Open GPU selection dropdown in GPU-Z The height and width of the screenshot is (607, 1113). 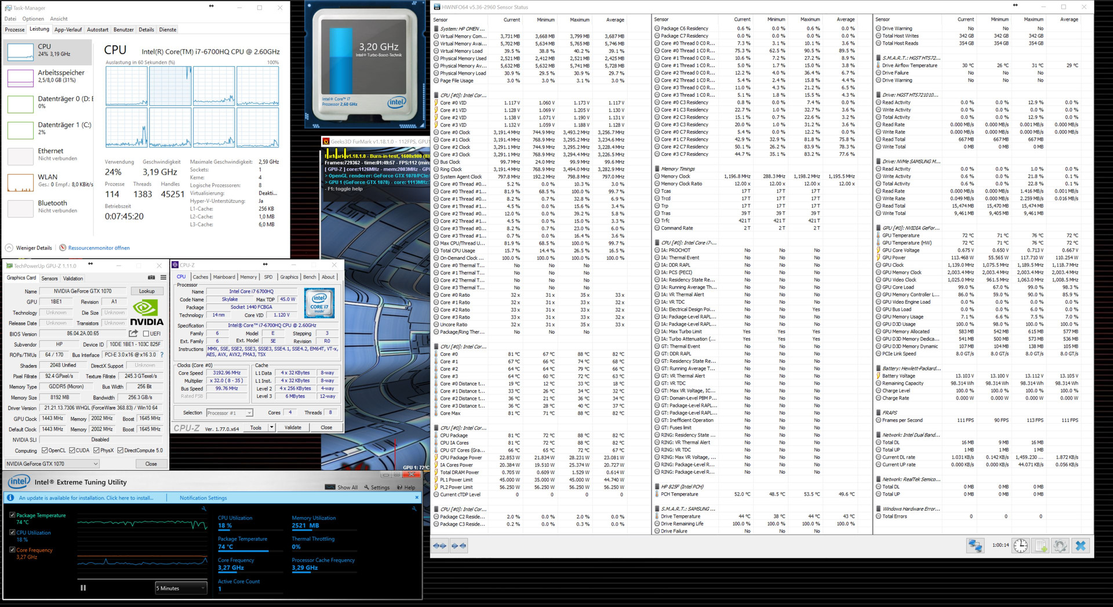(x=52, y=464)
